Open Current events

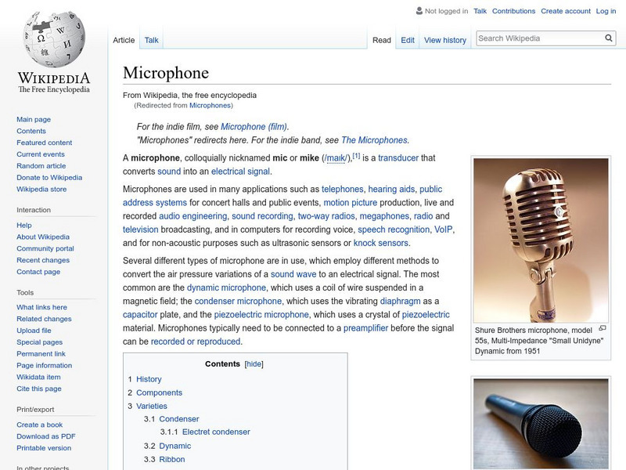coord(41,154)
